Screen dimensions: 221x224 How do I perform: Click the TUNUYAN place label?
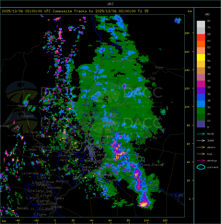(56, 207)
